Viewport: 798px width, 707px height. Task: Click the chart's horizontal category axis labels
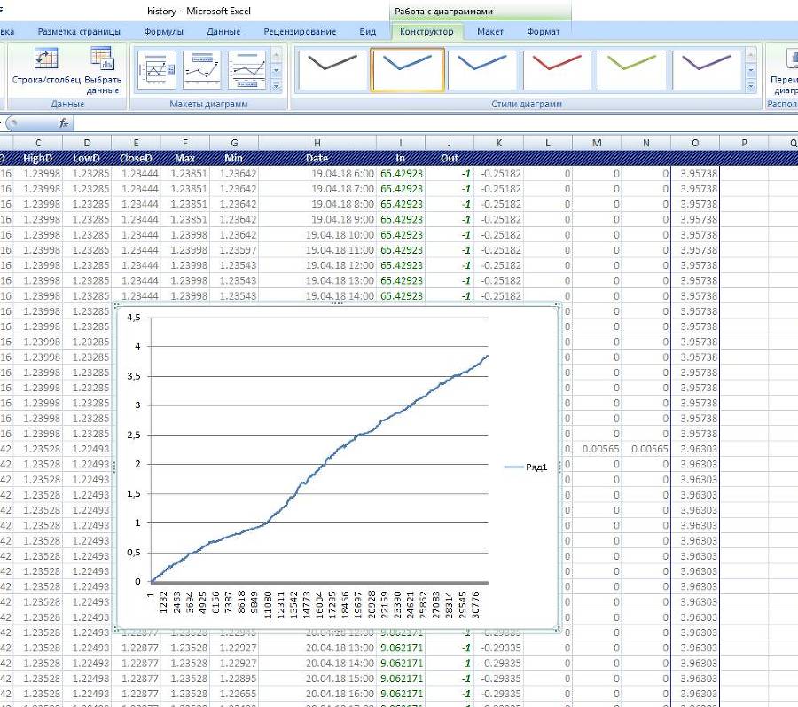[x=314, y=604]
